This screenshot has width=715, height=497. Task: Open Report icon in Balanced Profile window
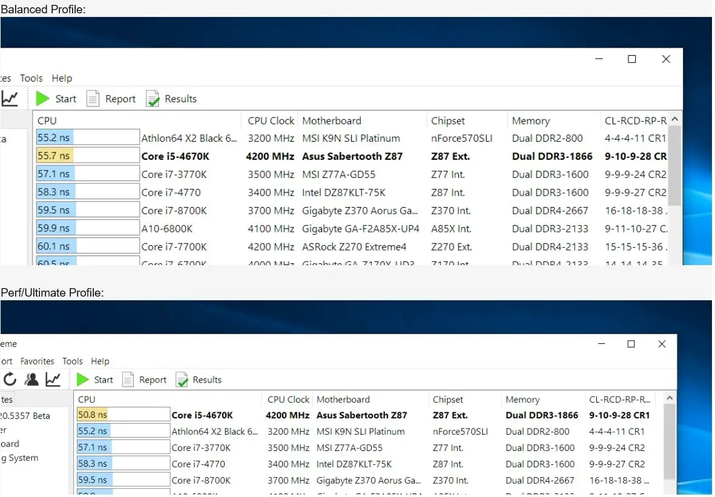pyautogui.click(x=93, y=99)
